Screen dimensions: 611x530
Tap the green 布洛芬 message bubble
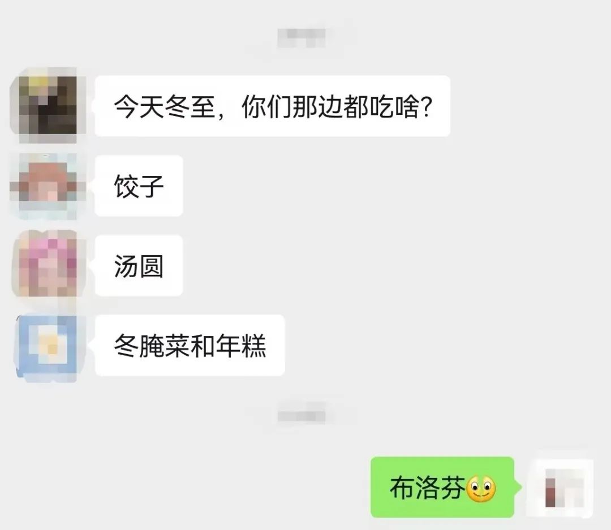coord(442,488)
